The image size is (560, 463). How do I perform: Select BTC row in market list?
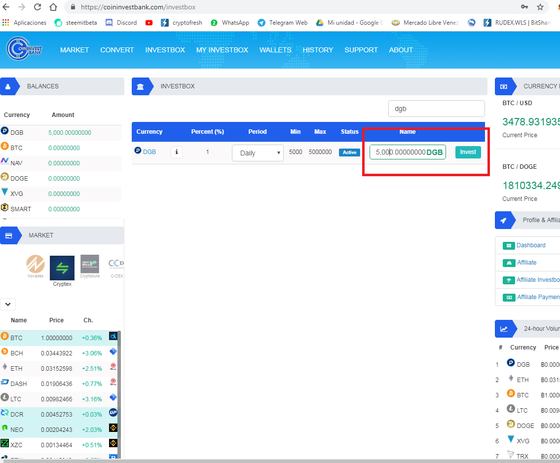pos(59,338)
